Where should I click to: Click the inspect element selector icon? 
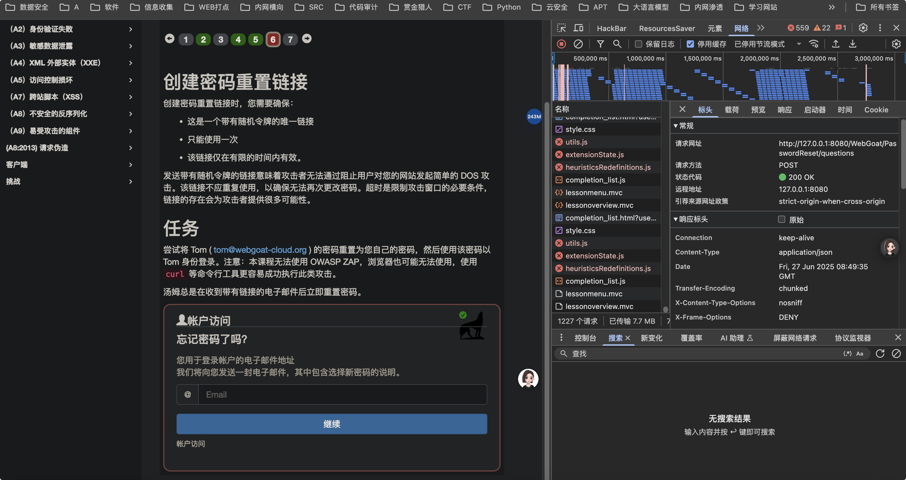[561, 28]
